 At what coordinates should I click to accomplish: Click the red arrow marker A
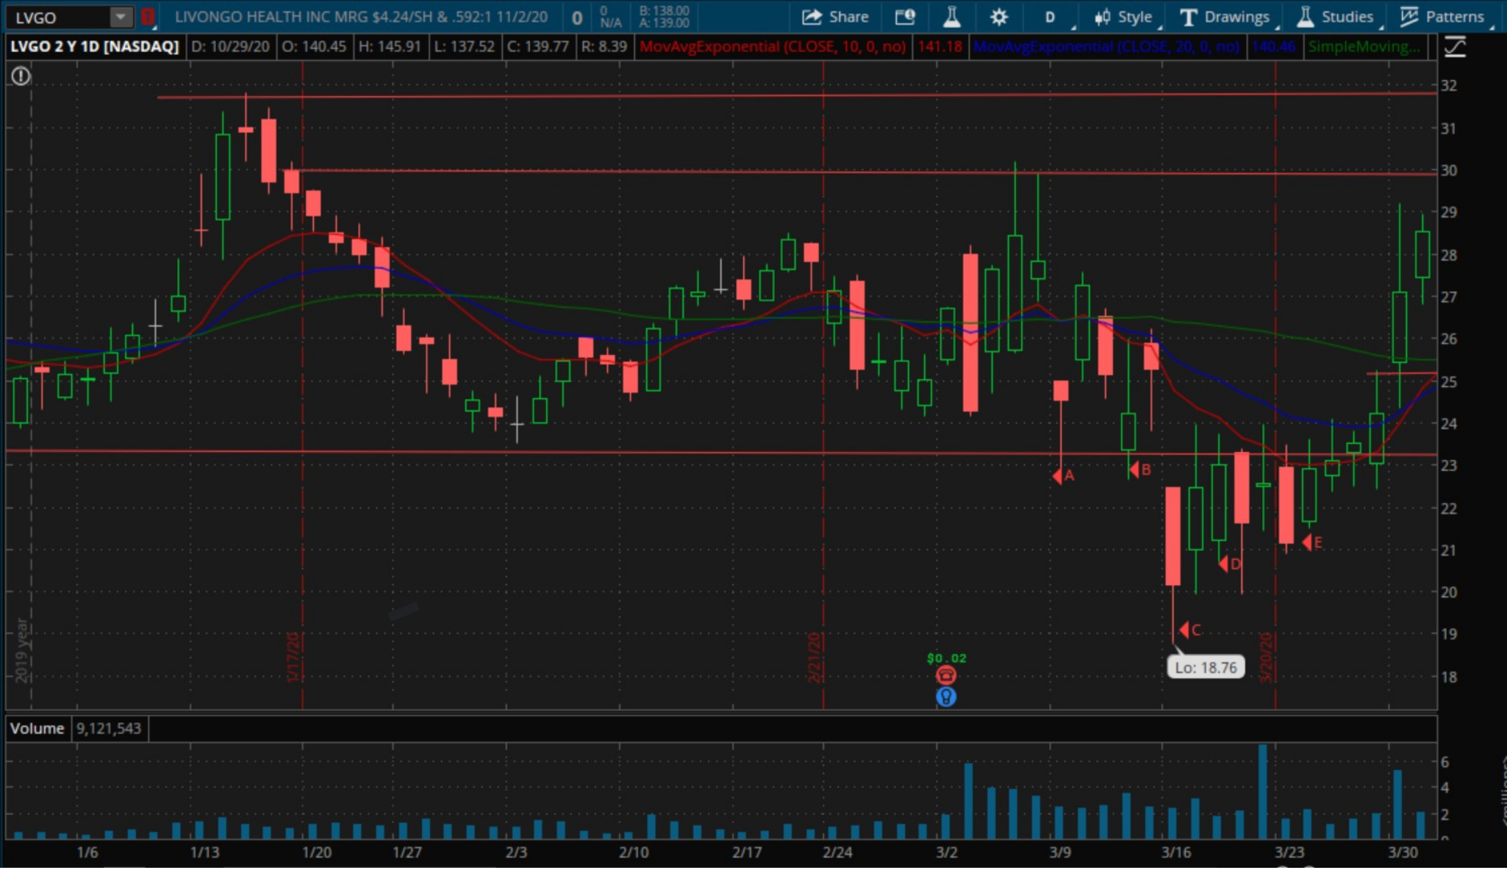click(1064, 476)
